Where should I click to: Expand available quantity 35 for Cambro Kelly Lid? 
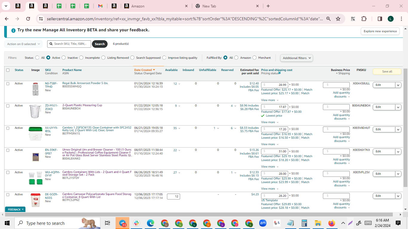point(177,128)
